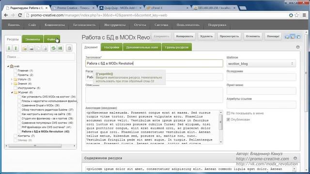
Task: Open the Компоненты menu
Action: point(55,25)
